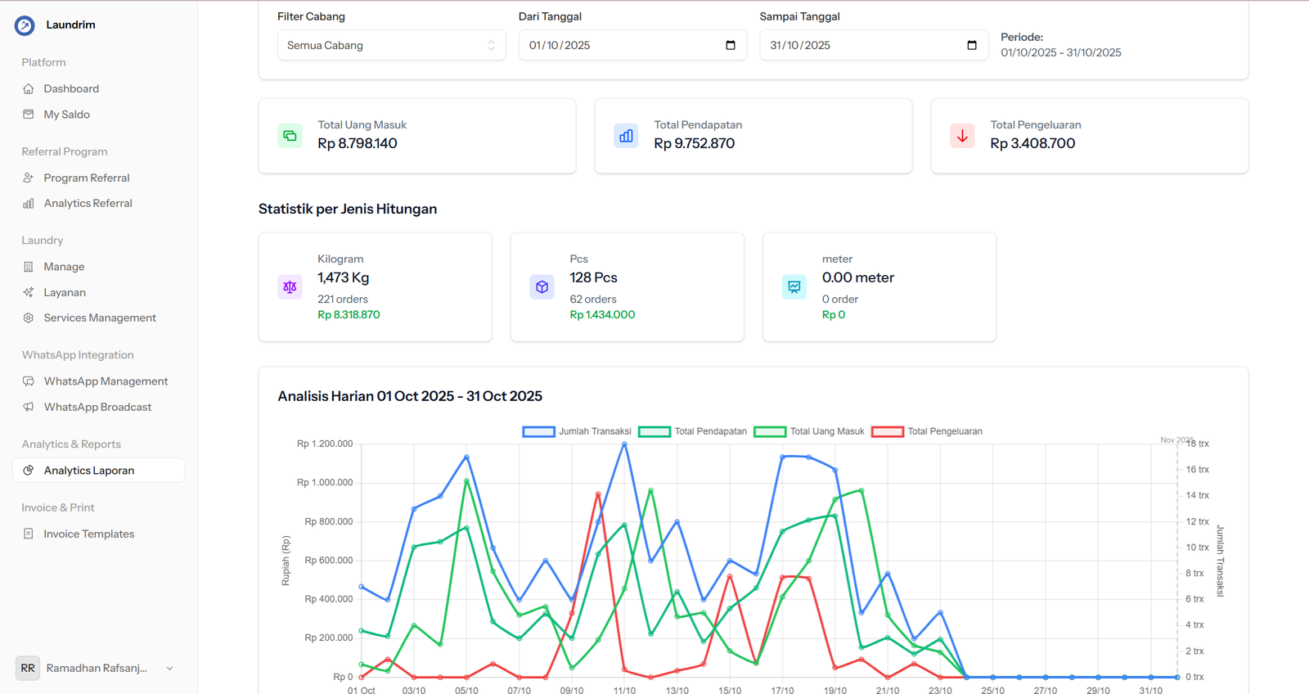Click the Laundrim logo icon
1309x694 pixels.
coord(25,25)
